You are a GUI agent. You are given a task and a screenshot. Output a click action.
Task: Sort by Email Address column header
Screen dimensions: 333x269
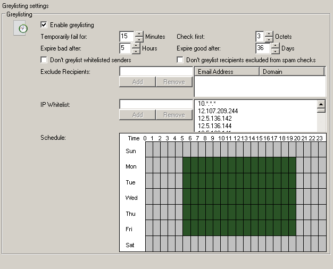coord(227,72)
